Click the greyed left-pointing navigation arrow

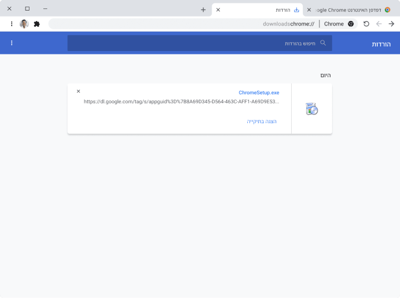tap(379, 24)
